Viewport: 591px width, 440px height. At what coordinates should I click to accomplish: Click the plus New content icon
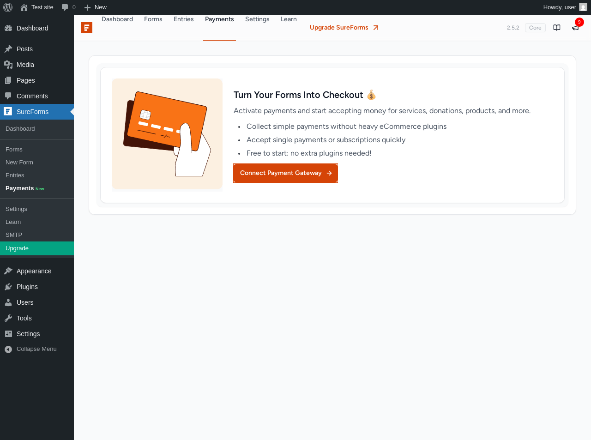(x=87, y=7)
